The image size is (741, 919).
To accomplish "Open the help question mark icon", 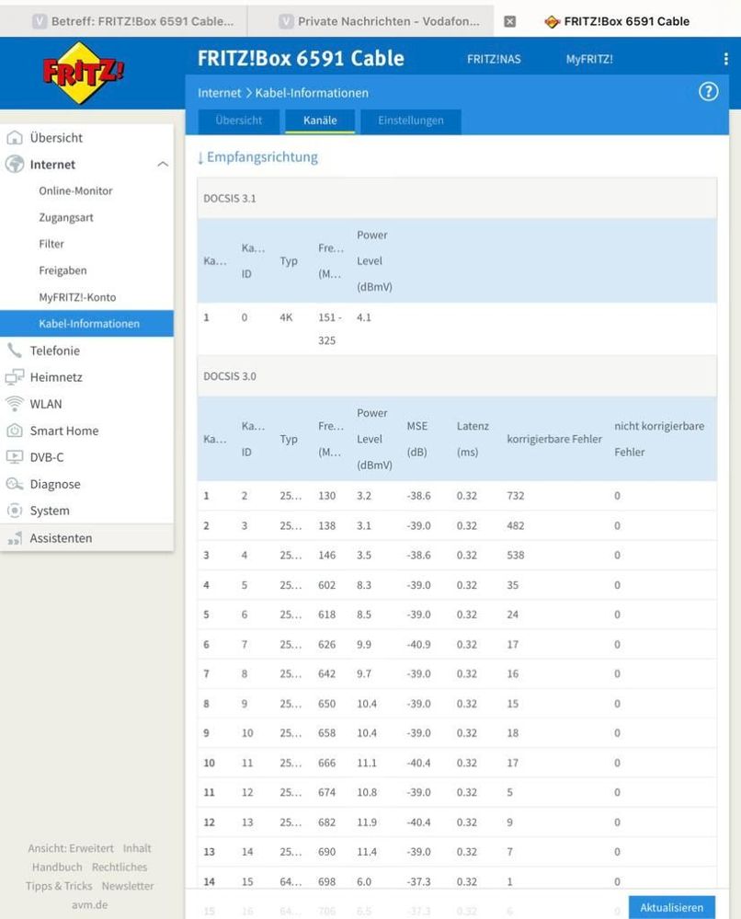I will pyautogui.click(x=708, y=91).
